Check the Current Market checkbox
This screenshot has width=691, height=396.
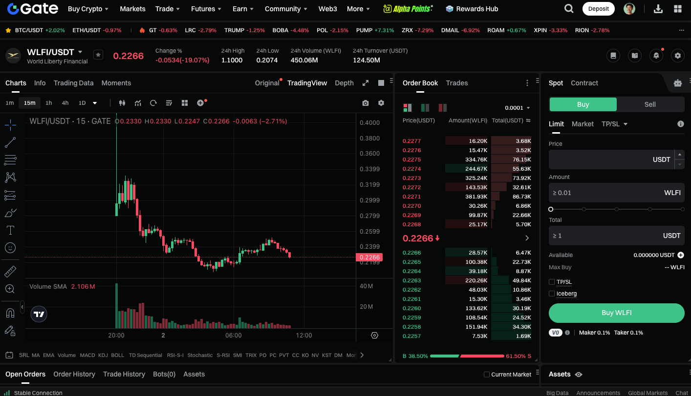pyautogui.click(x=487, y=375)
